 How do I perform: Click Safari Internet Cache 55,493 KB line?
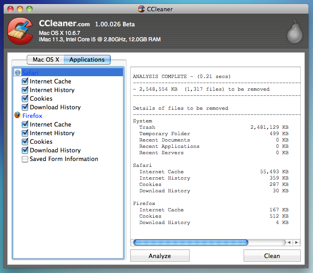point(214,171)
